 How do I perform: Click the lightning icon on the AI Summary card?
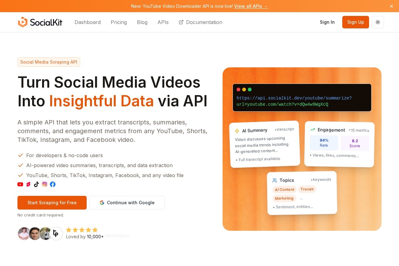(238, 130)
